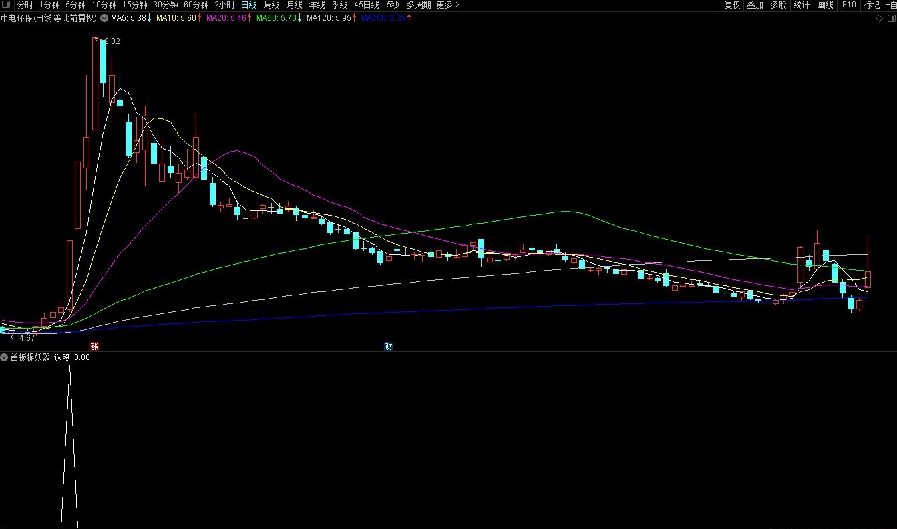Click the 统计 statistics button
This screenshot has height=529, width=897.
click(x=801, y=5)
